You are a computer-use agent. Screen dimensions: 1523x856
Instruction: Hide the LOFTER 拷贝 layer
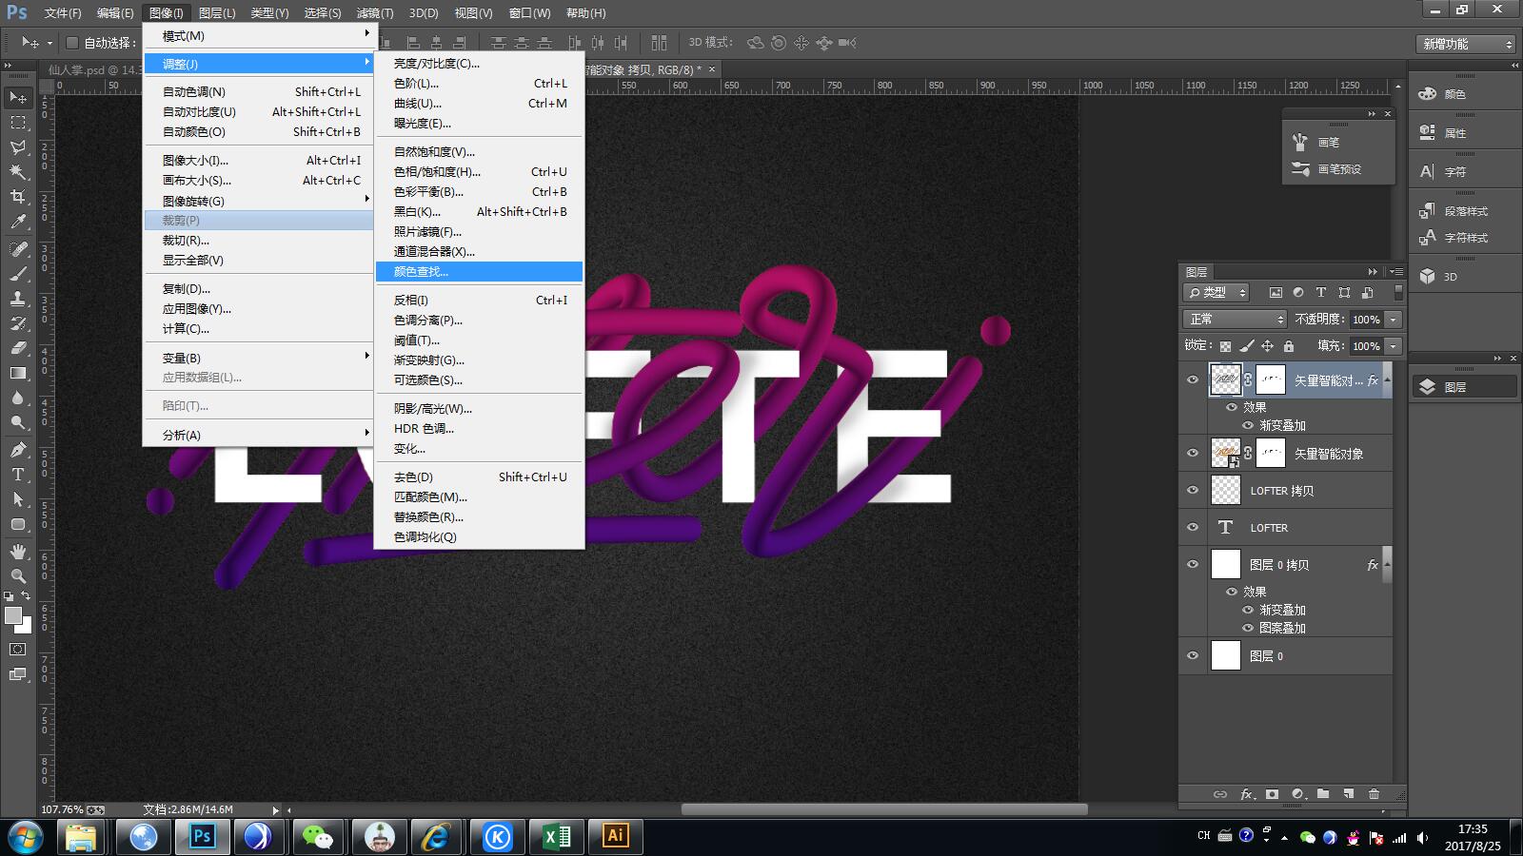[x=1193, y=490]
